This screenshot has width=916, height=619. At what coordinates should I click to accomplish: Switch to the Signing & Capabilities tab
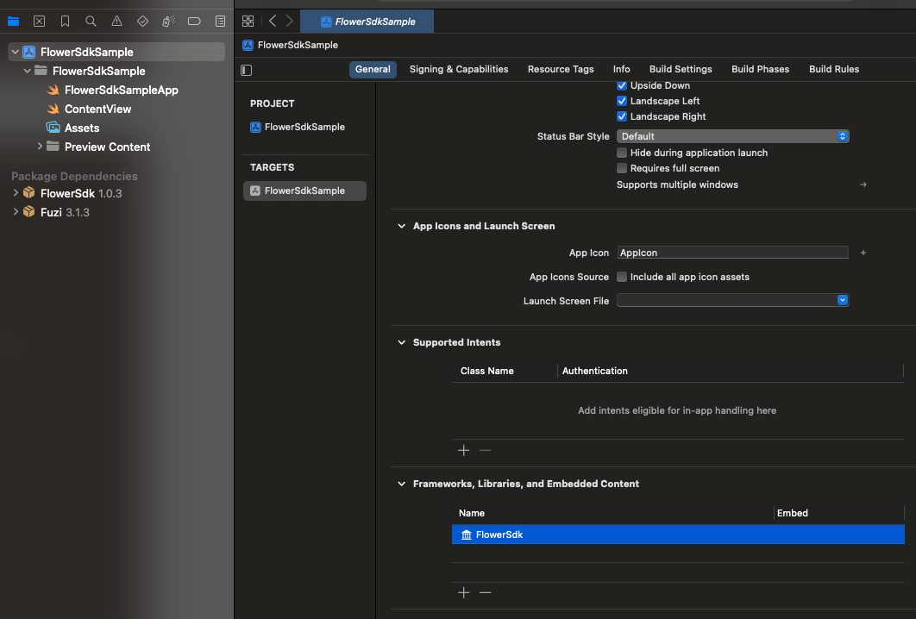coord(458,69)
